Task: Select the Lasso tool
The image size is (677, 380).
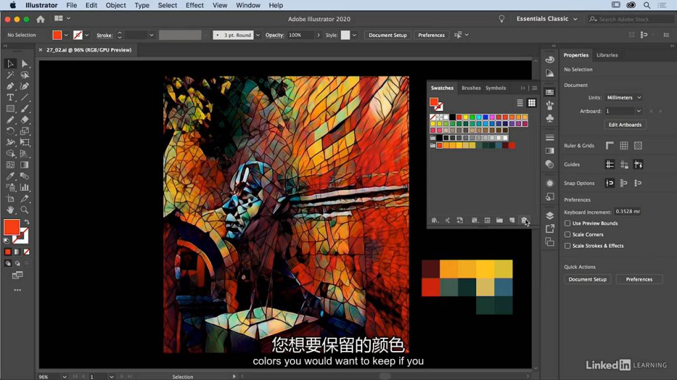Action: [x=24, y=75]
